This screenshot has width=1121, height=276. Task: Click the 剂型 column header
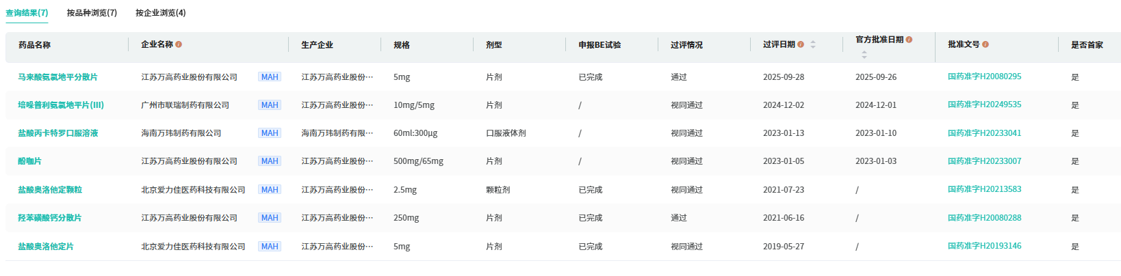click(x=494, y=45)
